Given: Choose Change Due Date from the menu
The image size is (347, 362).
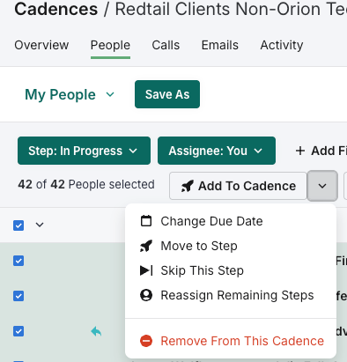Looking at the screenshot, I should click(231, 221).
